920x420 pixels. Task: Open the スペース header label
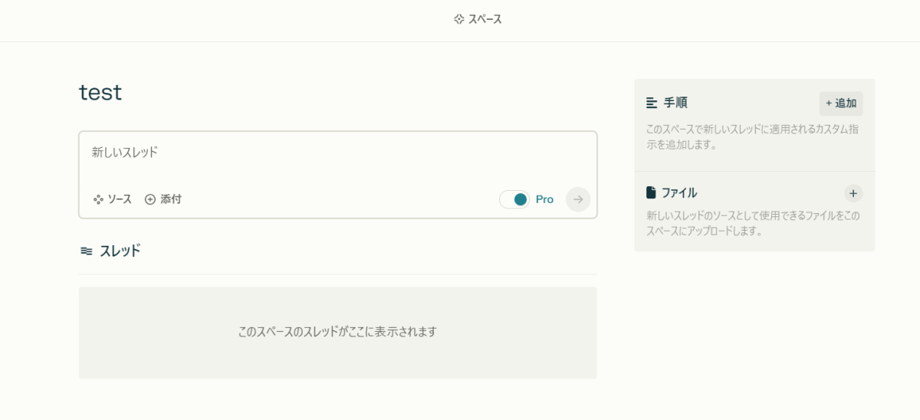pos(485,19)
